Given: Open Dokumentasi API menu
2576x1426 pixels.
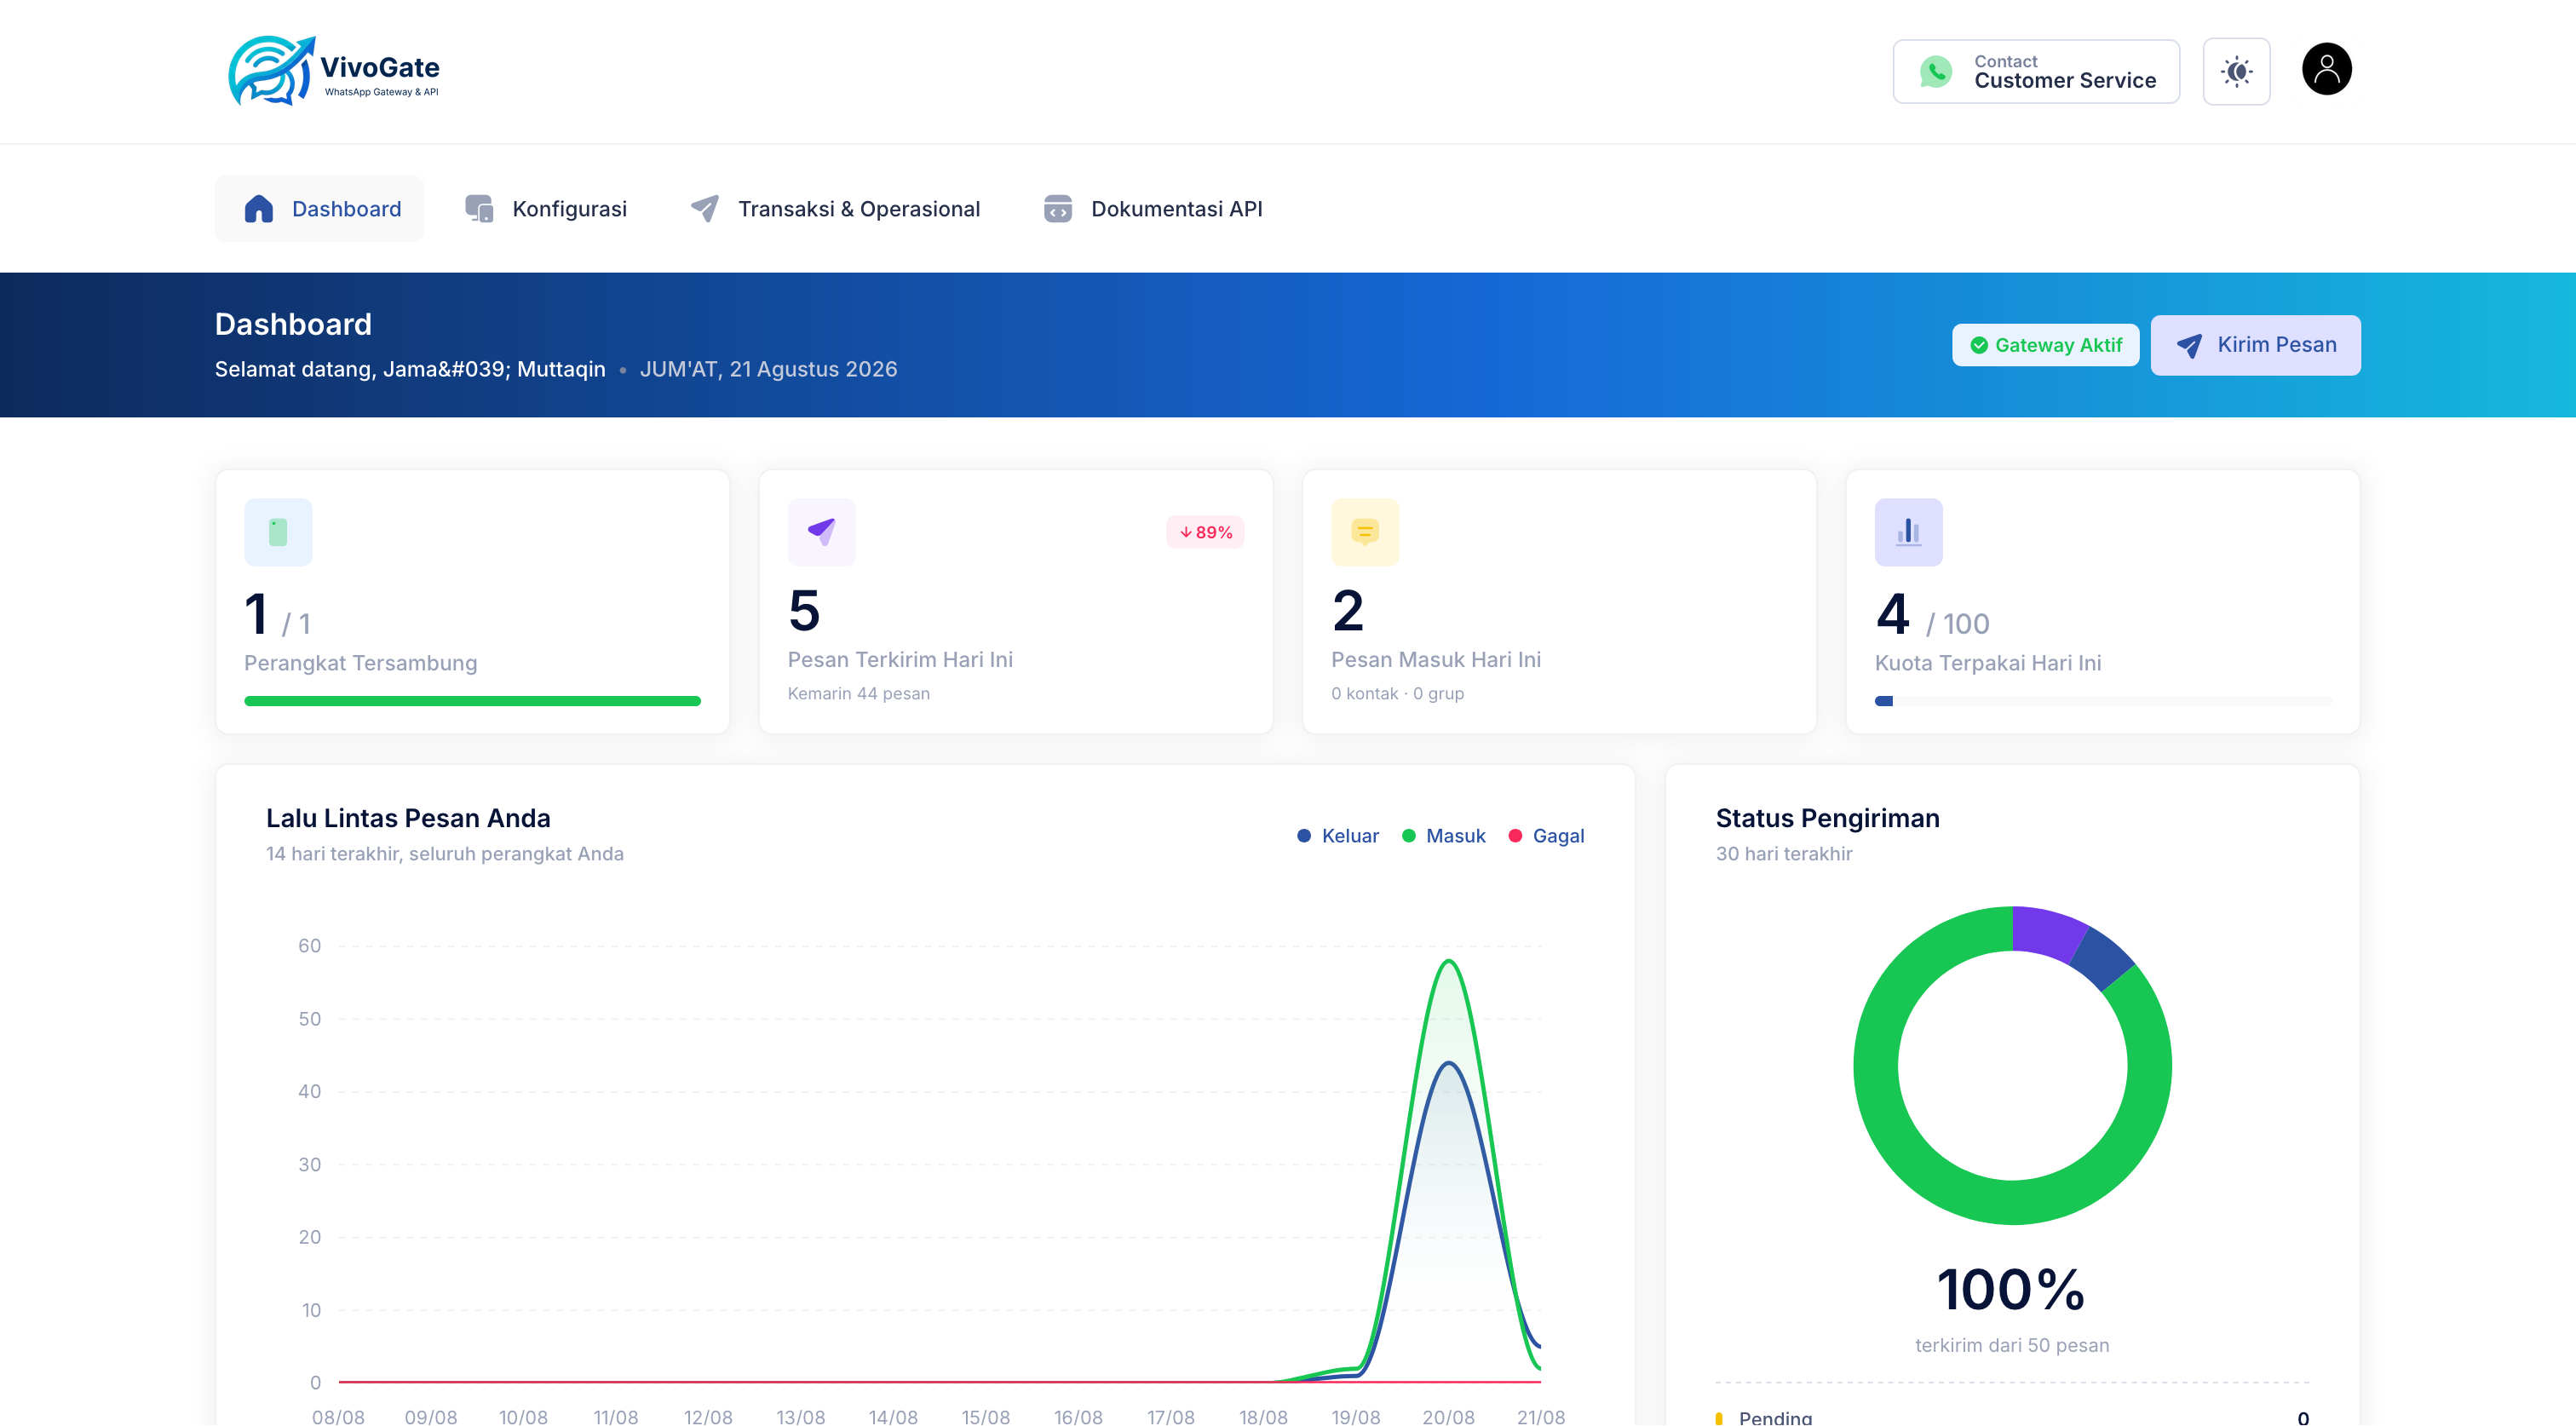Looking at the screenshot, I should click(1152, 208).
